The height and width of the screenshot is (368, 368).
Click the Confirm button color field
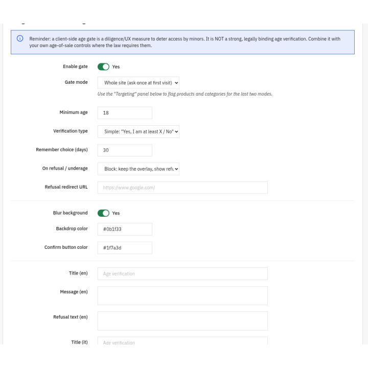pyautogui.click(x=125, y=248)
